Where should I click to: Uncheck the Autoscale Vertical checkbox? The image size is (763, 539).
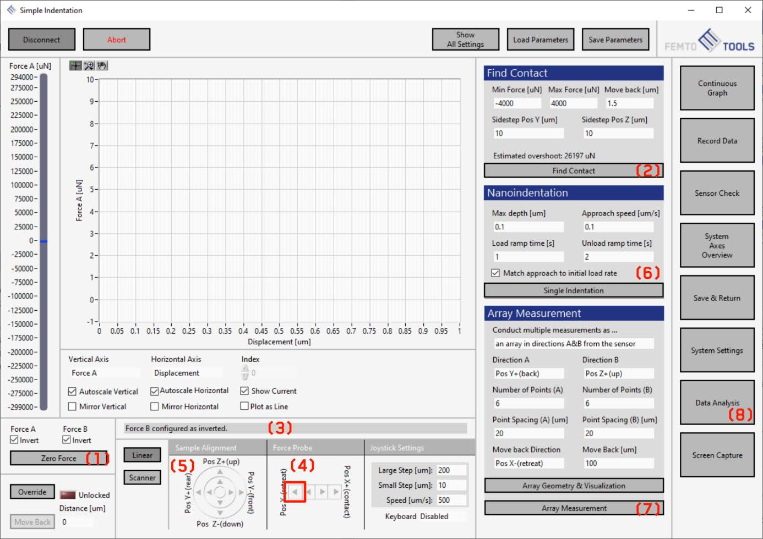coord(72,392)
